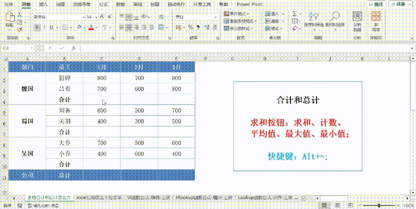Toggle Center horizontal alignment

point(129,27)
